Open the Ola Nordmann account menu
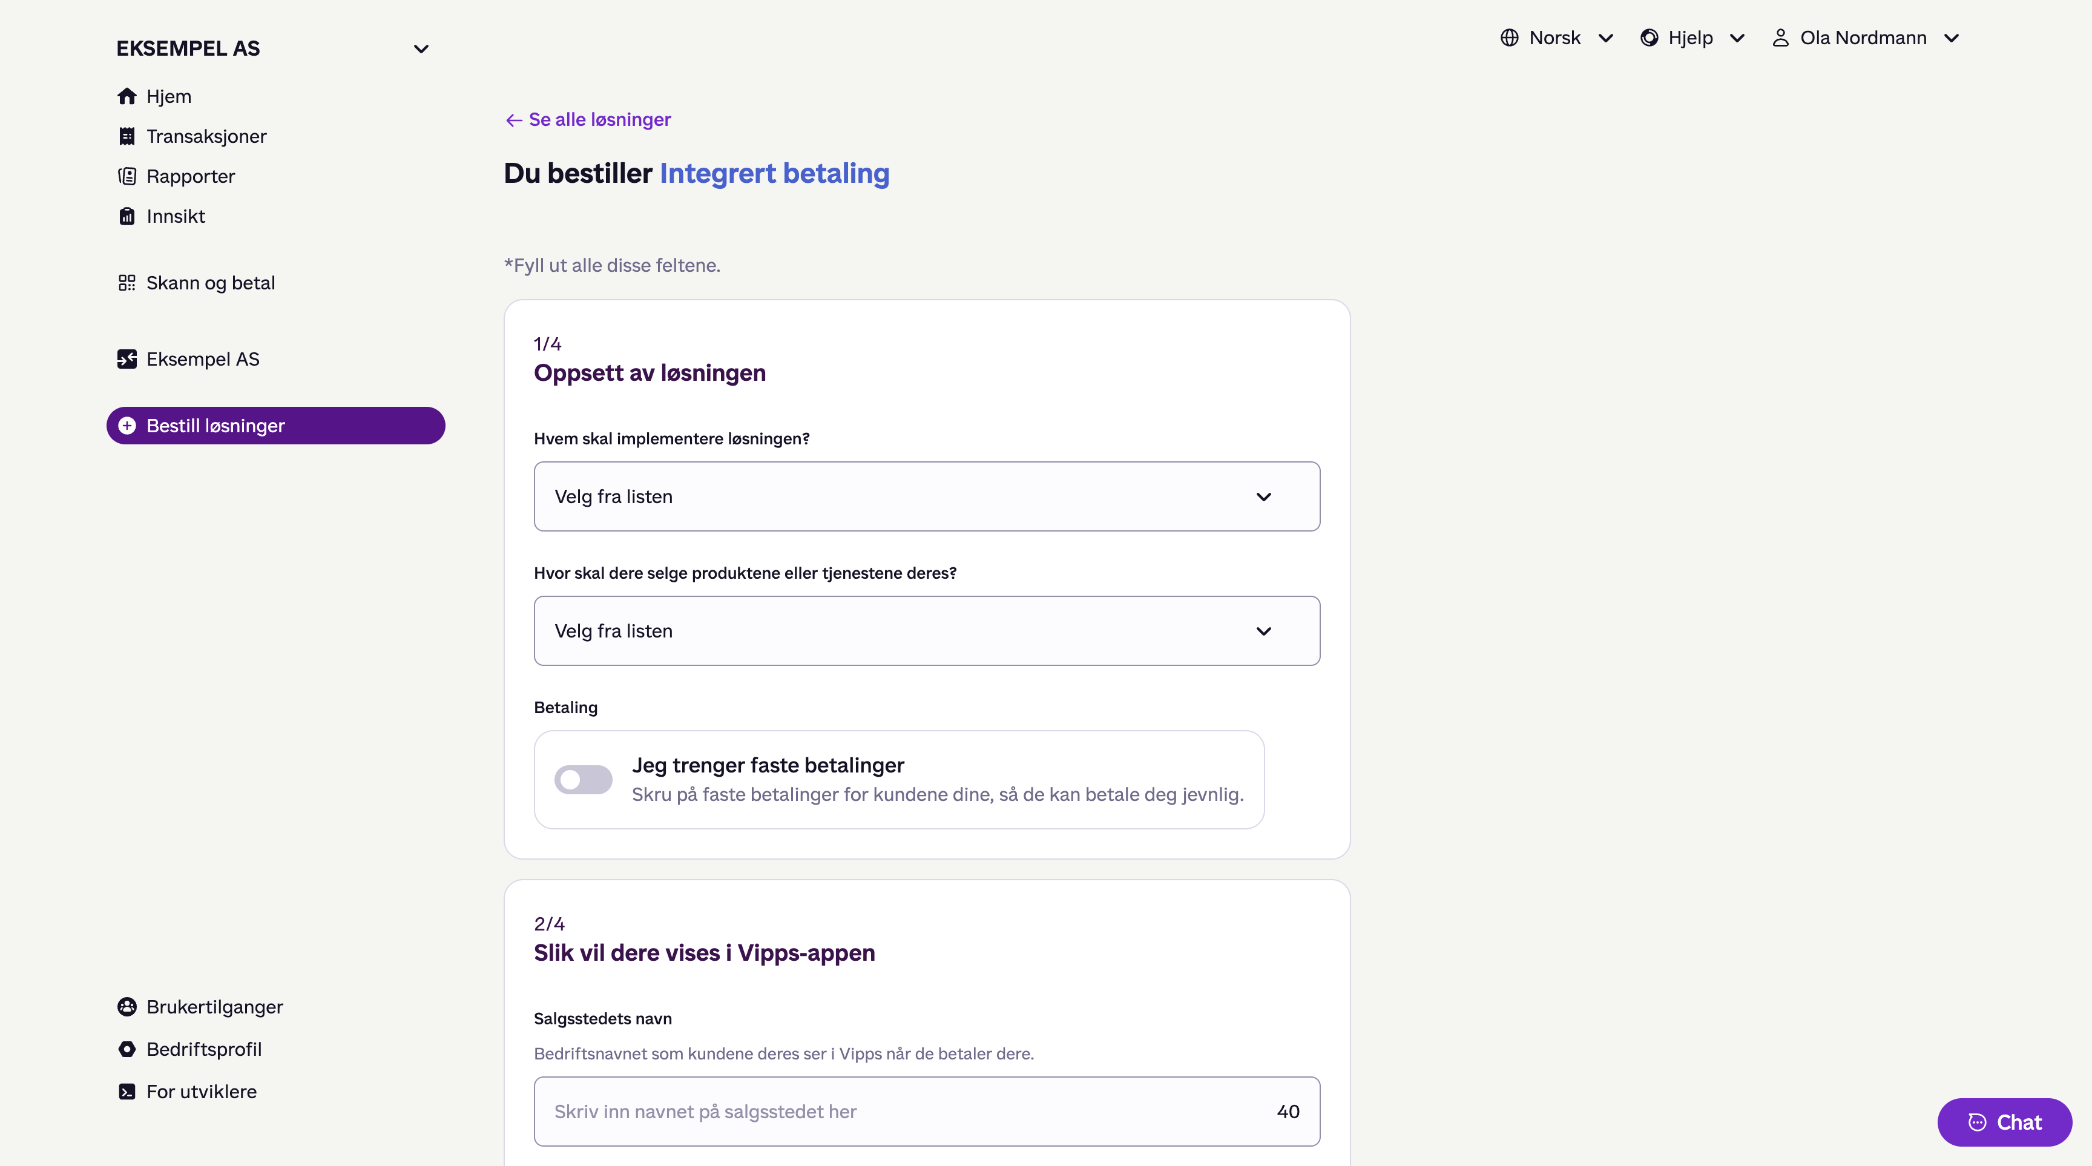Viewport: 2092px width, 1166px height. click(1866, 38)
